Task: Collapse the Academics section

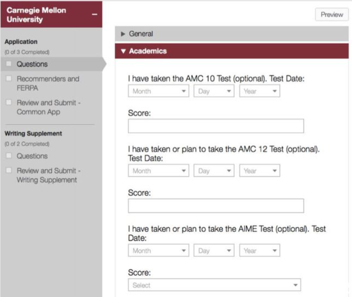Action: coord(232,51)
